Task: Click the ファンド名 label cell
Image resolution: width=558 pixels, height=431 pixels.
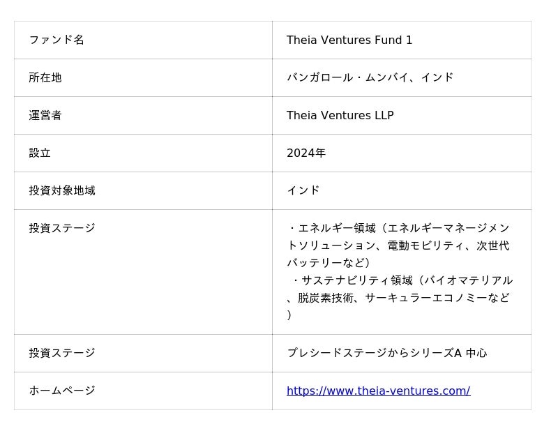Action: tap(56, 40)
